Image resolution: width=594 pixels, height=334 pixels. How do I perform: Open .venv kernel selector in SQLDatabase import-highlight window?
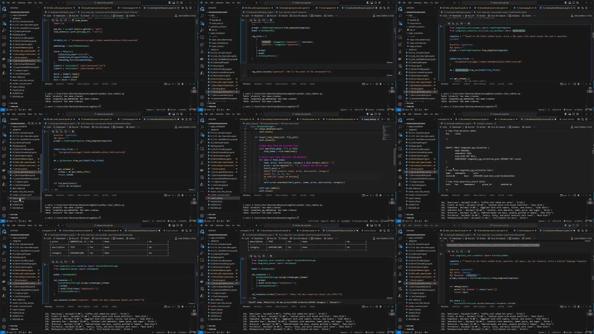coord(581,16)
